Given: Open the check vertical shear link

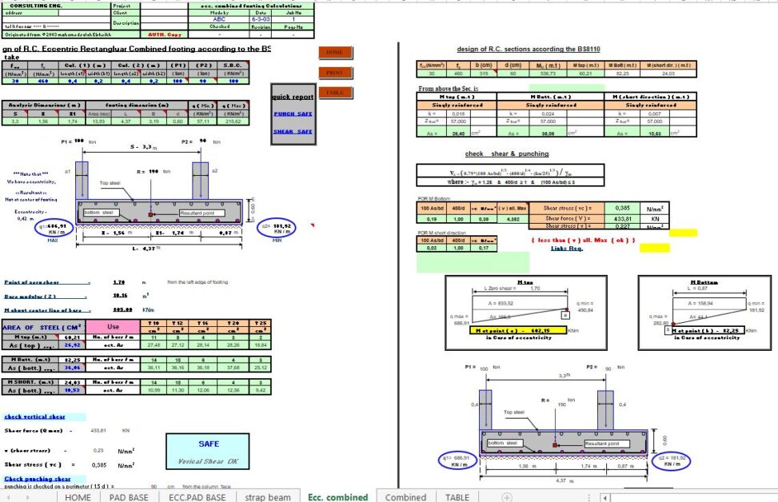Looking at the screenshot, I should coord(34,416).
